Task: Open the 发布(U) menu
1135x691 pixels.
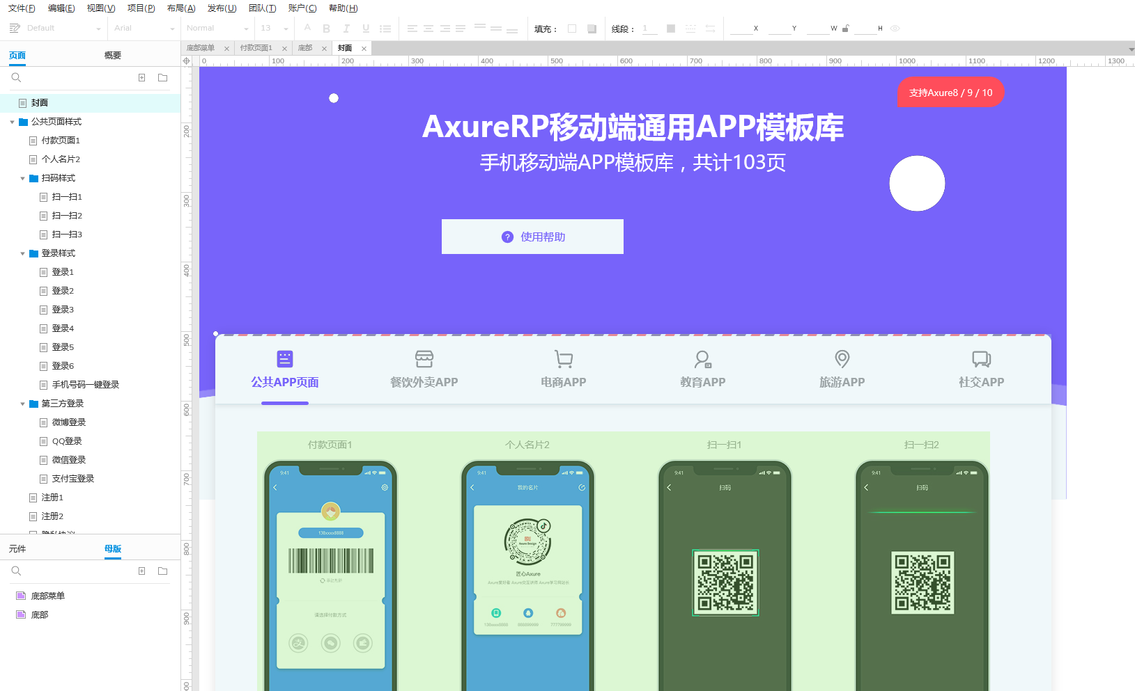Action: point(222,8)
